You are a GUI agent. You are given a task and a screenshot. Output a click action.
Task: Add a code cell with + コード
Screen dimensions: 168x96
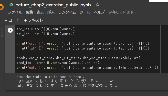[12, 20]
